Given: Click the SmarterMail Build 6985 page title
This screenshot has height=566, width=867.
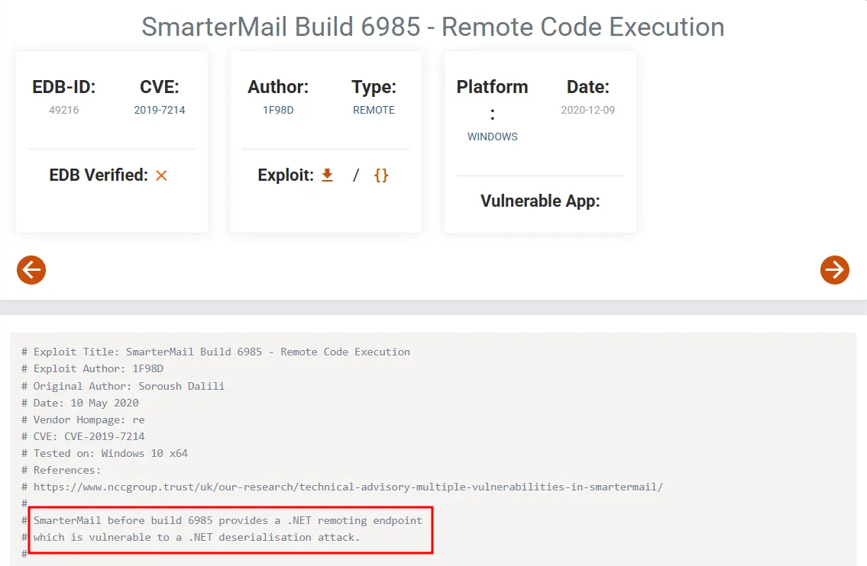Looking at the screenshot, I should coord(433,27).
